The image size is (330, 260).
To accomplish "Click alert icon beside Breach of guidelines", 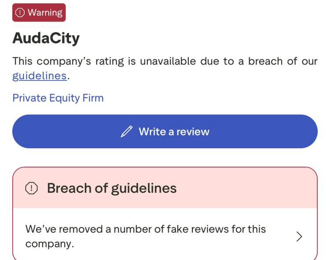I will tap(31, 188).
